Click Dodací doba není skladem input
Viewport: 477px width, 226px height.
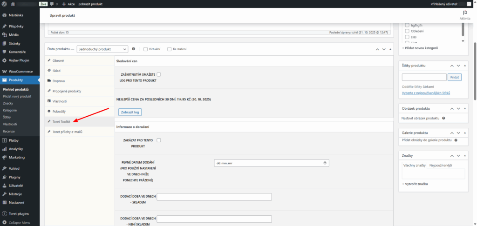pyautogui.click(x=214, y=219)
